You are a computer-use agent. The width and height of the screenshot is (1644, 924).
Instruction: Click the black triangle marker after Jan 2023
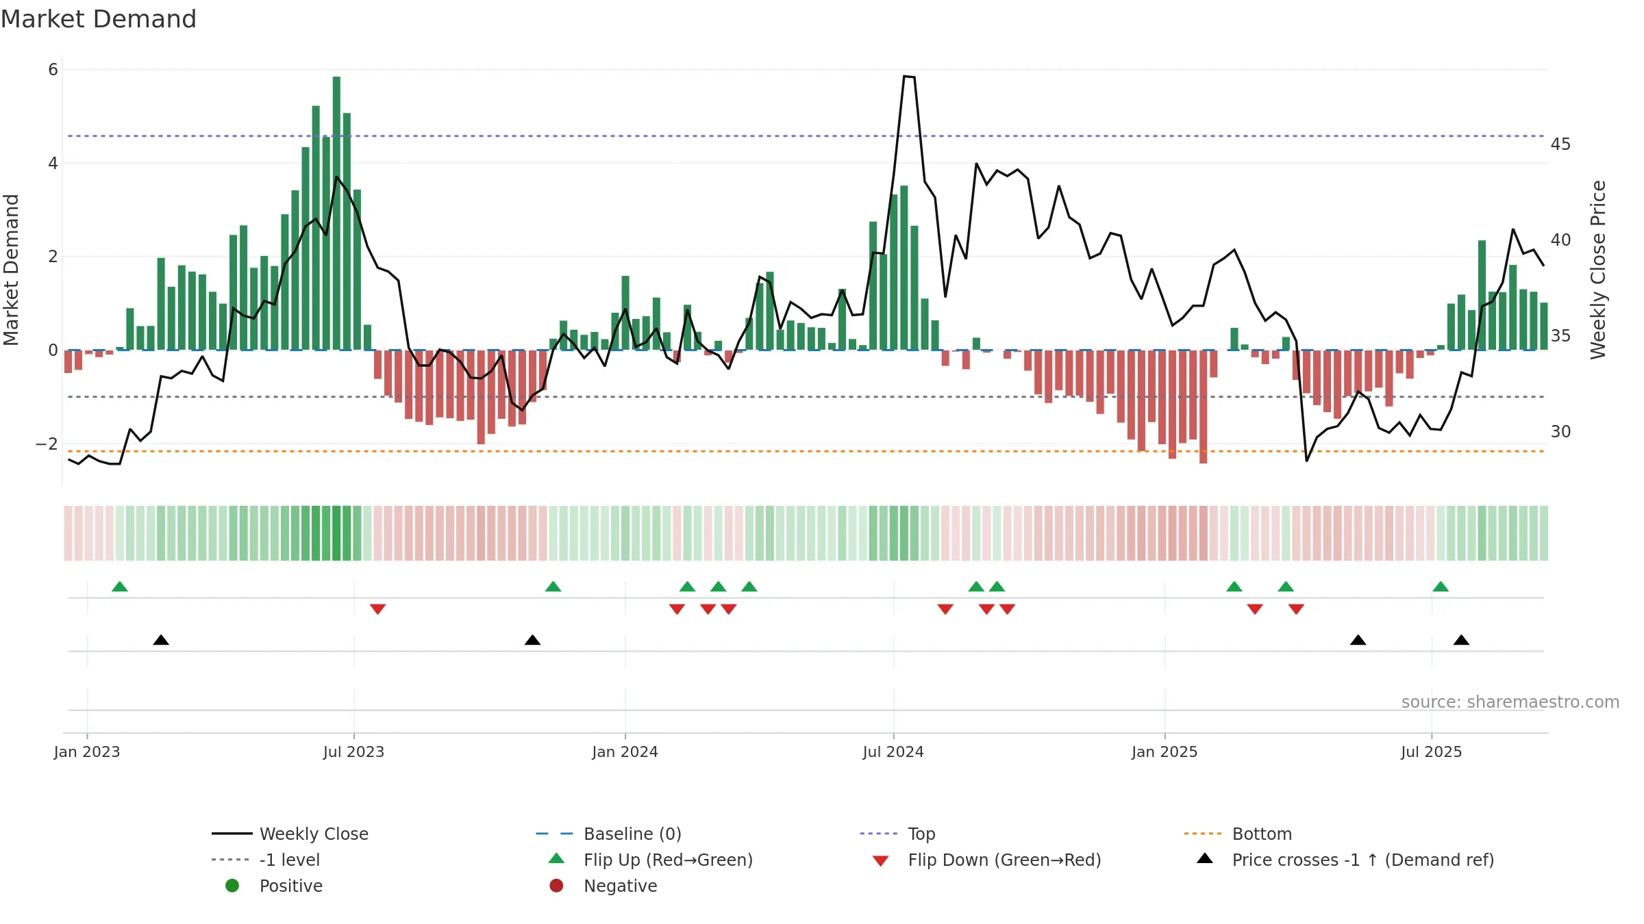coord(161,640)
